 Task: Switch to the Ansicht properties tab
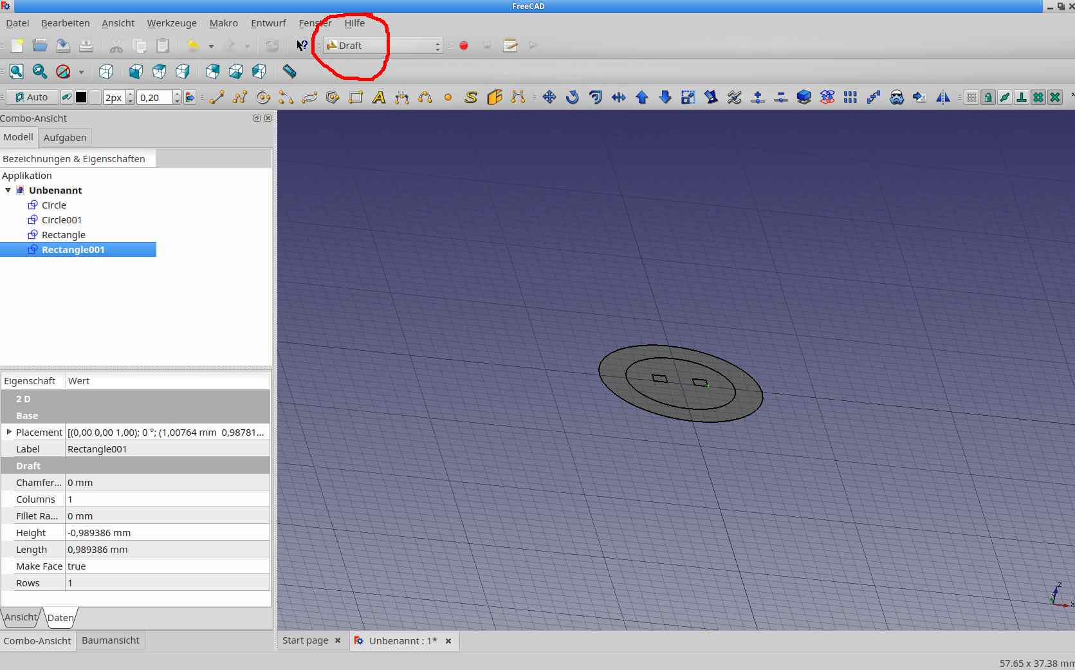(21, 617)
